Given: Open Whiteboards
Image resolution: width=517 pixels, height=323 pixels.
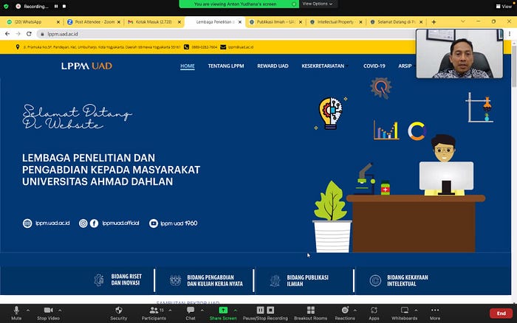Looking at the screenshot, I should (405, 313).
